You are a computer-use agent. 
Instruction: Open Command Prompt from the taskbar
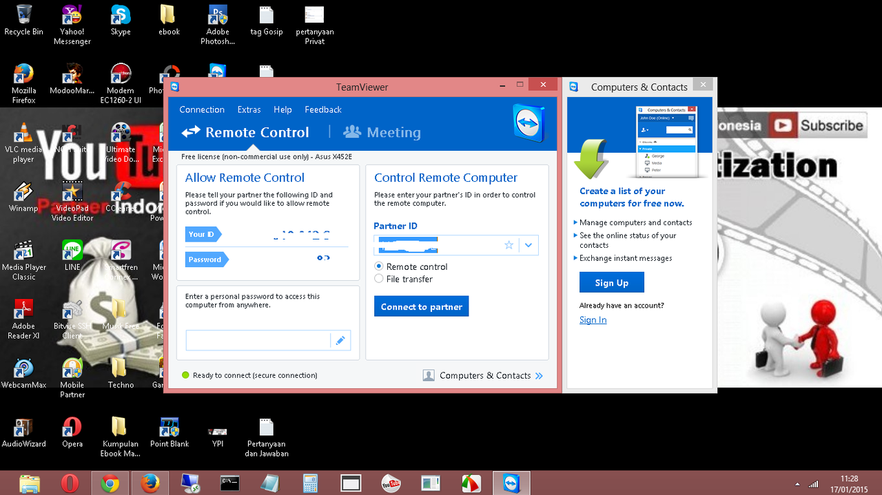(230, 483)
